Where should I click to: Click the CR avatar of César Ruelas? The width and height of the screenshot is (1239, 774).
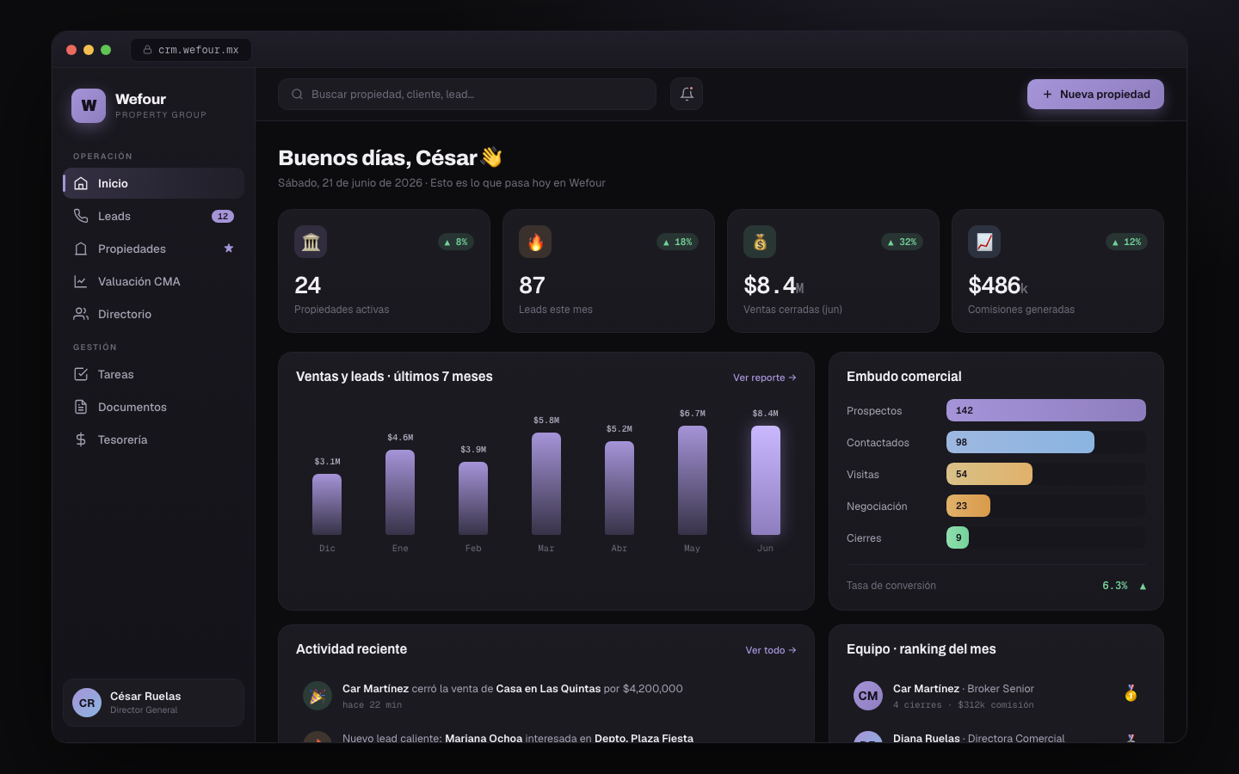pos(87,703)
